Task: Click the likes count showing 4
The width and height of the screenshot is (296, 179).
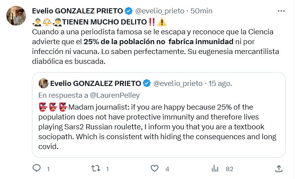Action: tap(167, 169)
